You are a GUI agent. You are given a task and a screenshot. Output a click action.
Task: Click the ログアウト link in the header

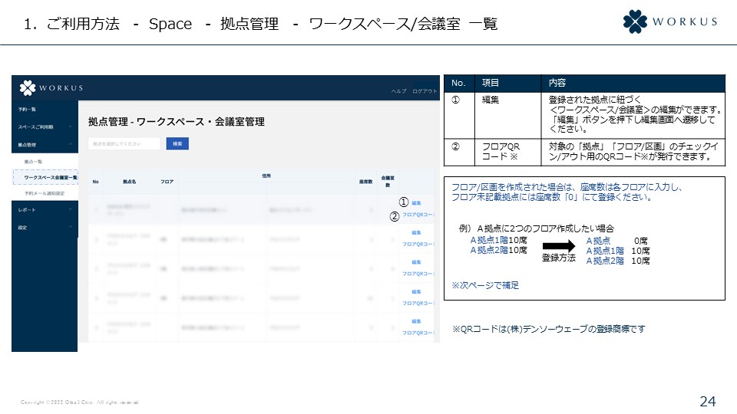(425, 91)
